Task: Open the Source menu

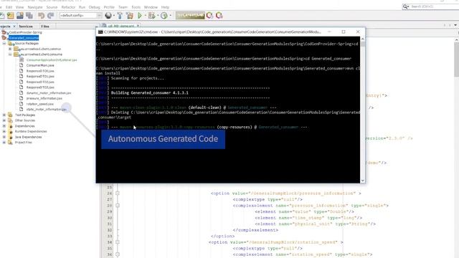Action: [52, 7]
